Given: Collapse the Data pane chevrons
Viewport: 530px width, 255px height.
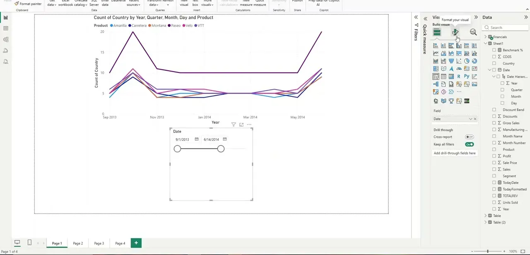Looking at the screenshot, I should tap(526, 17).
